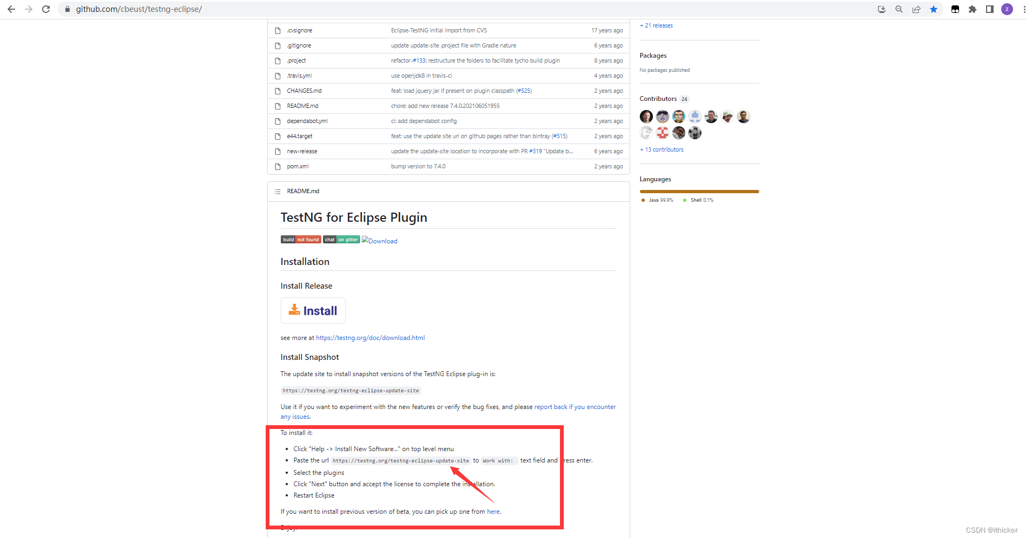Click the Java 99.9% language link
Screen dimensions: 1026x538
[x=657, y=200]
